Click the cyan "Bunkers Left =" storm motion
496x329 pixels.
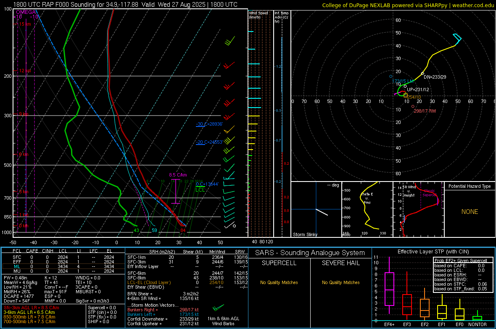click(141, 314)
